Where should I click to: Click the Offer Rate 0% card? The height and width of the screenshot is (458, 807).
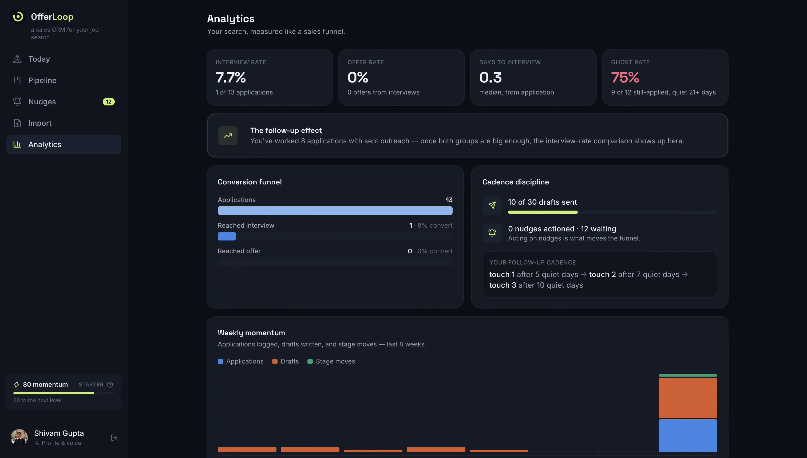point(402,77)
